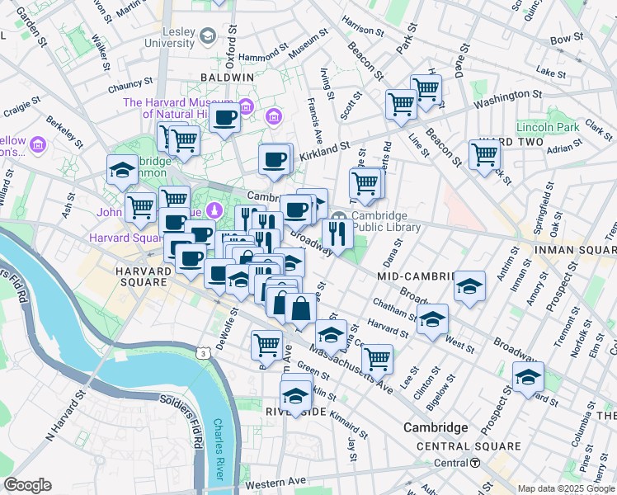This screenshot has height=495, width=617.
Task: Open the coffee cup marker near Oxford St
Action: pos(224,120)
